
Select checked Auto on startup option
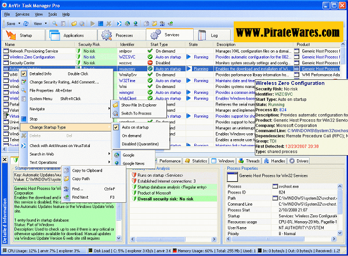[x=140, y=127]
